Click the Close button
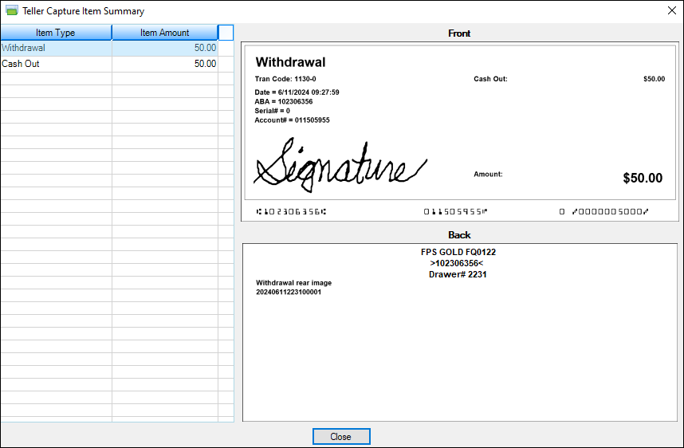The width and height of the screenshot is (684, 448). (x=341, y=436)
